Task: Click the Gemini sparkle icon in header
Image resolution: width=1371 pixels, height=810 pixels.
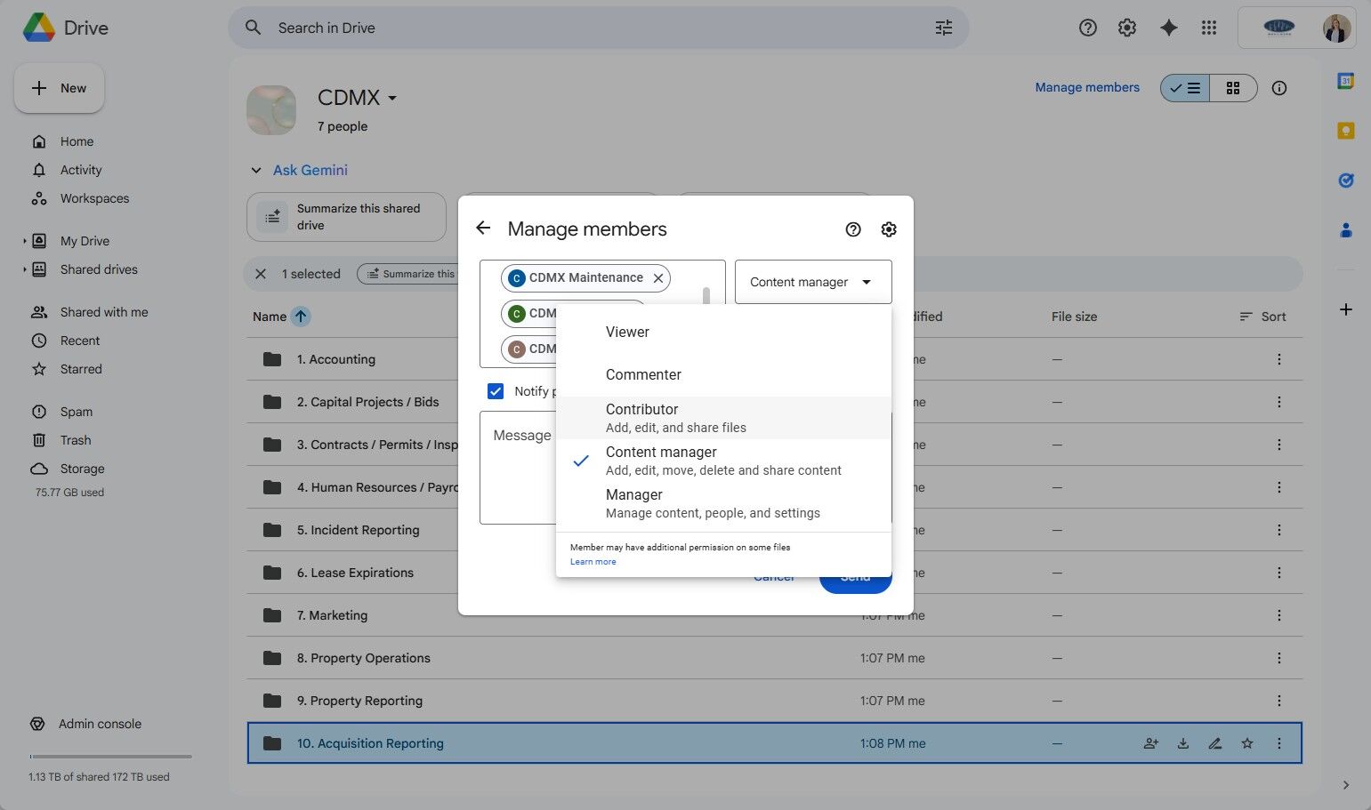Action: (x=1168, y=28)
